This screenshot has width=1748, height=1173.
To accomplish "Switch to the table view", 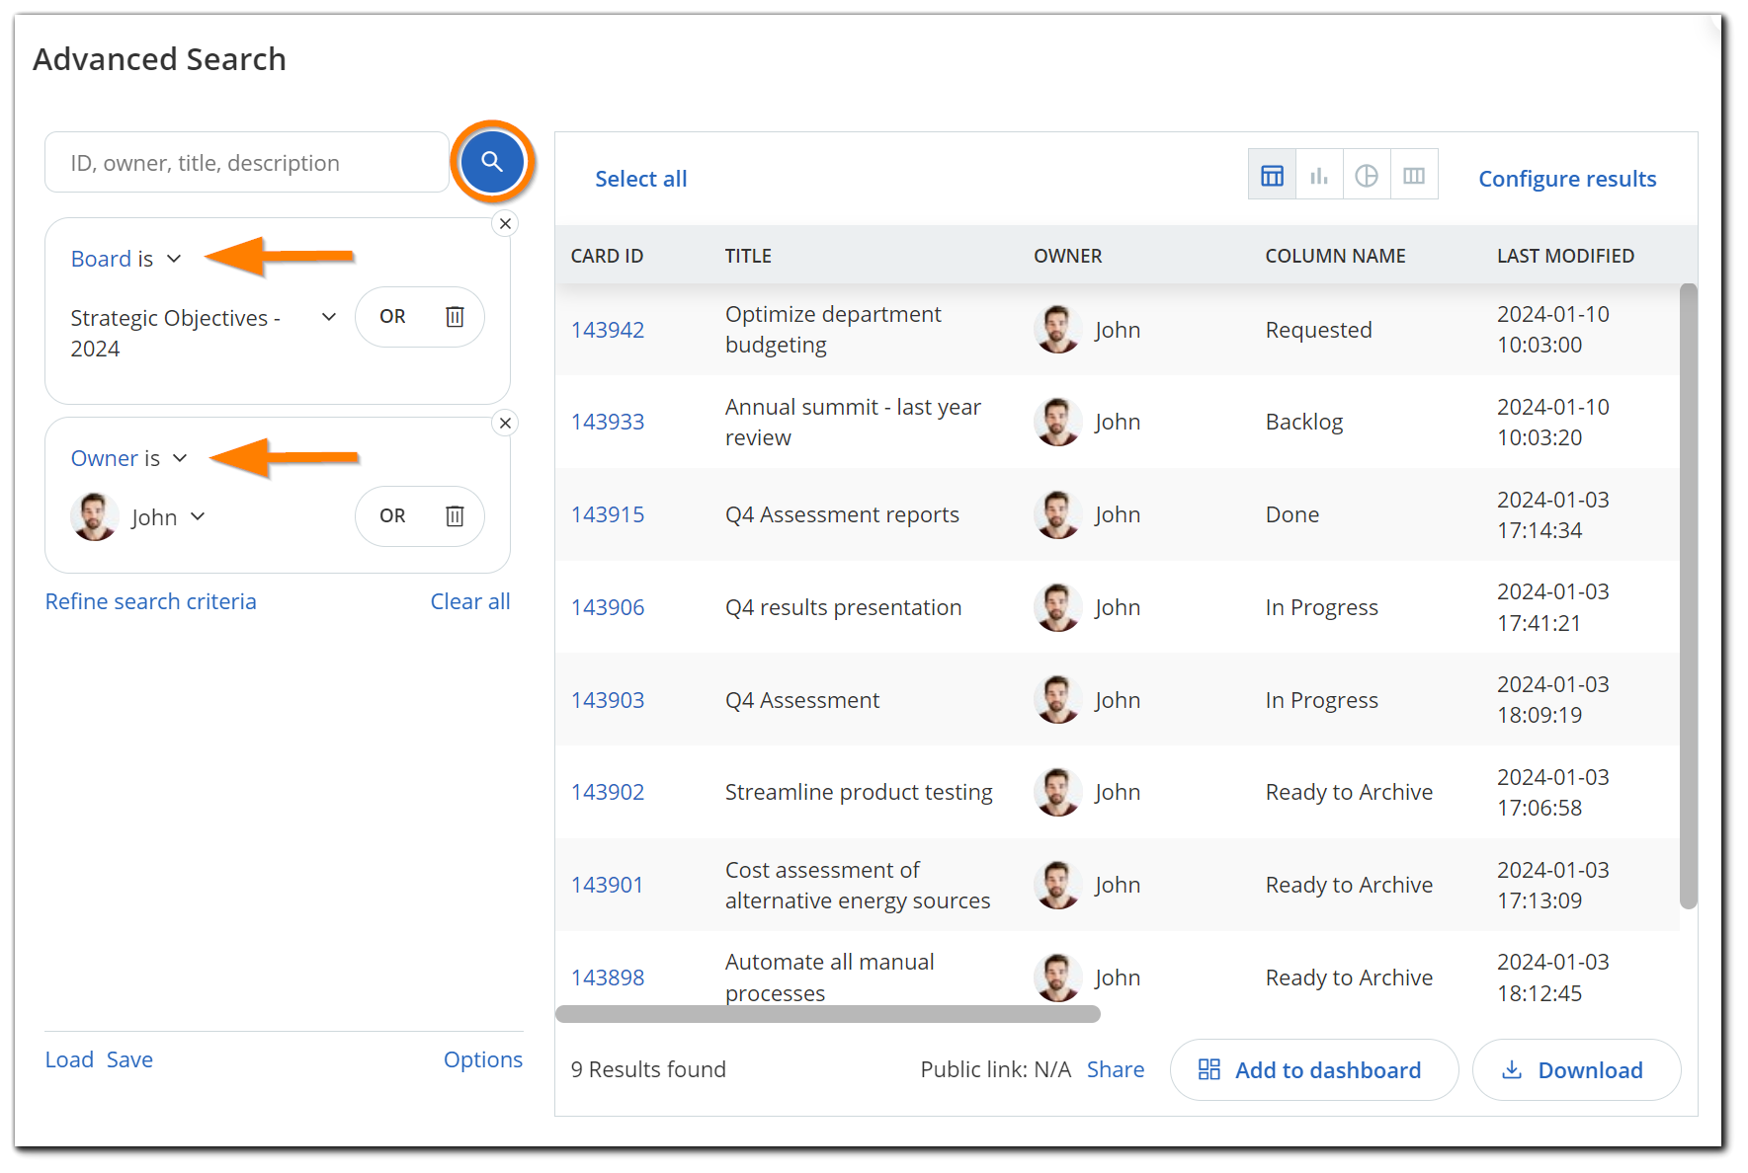I will click(1272, 174).
